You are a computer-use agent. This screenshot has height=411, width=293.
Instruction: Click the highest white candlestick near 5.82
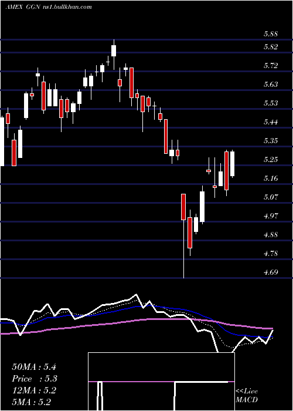(114, 50)
